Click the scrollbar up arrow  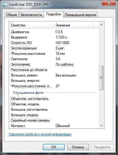pyautogui.click(x=101, y=24)
